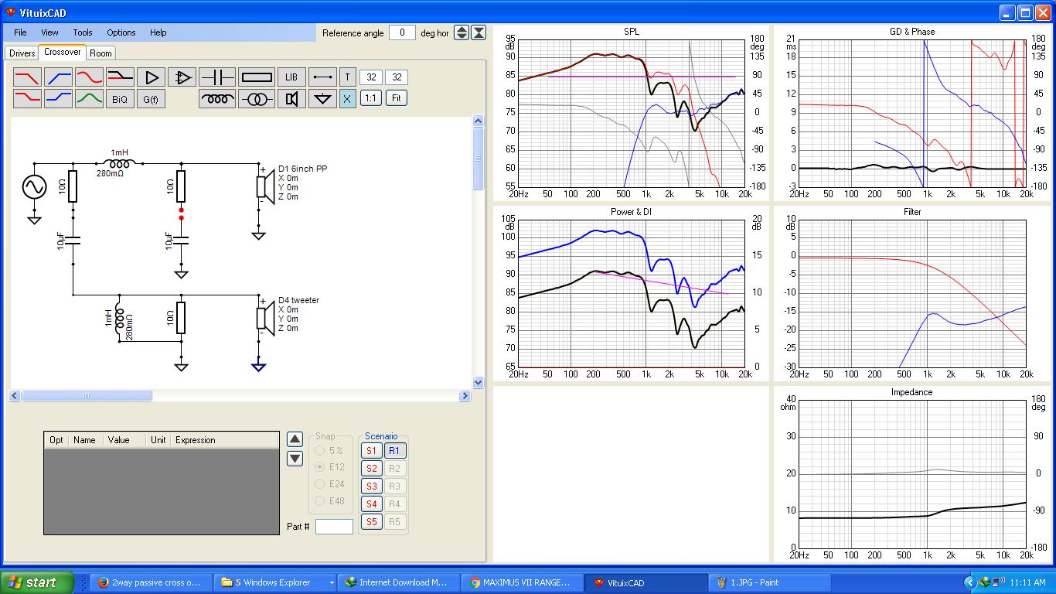The height and width of the screenshot is (594, 1056).
Task: Select the D1 6inch PP driver label
Action: 302,169
